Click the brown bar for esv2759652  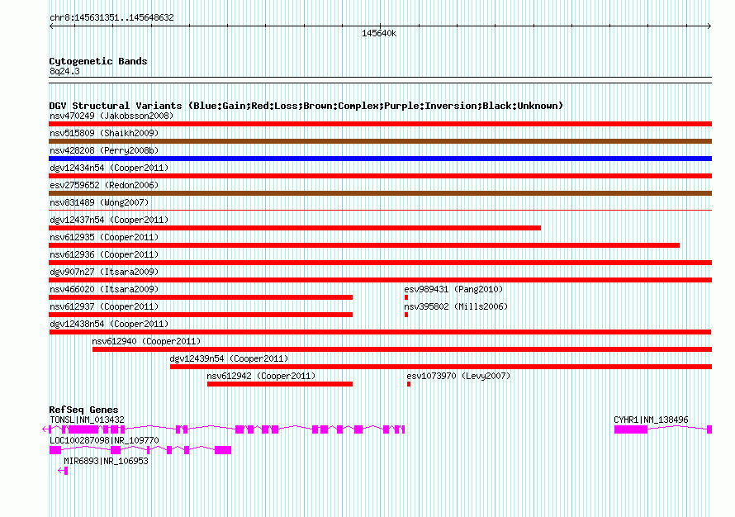[x=380, y=193]
